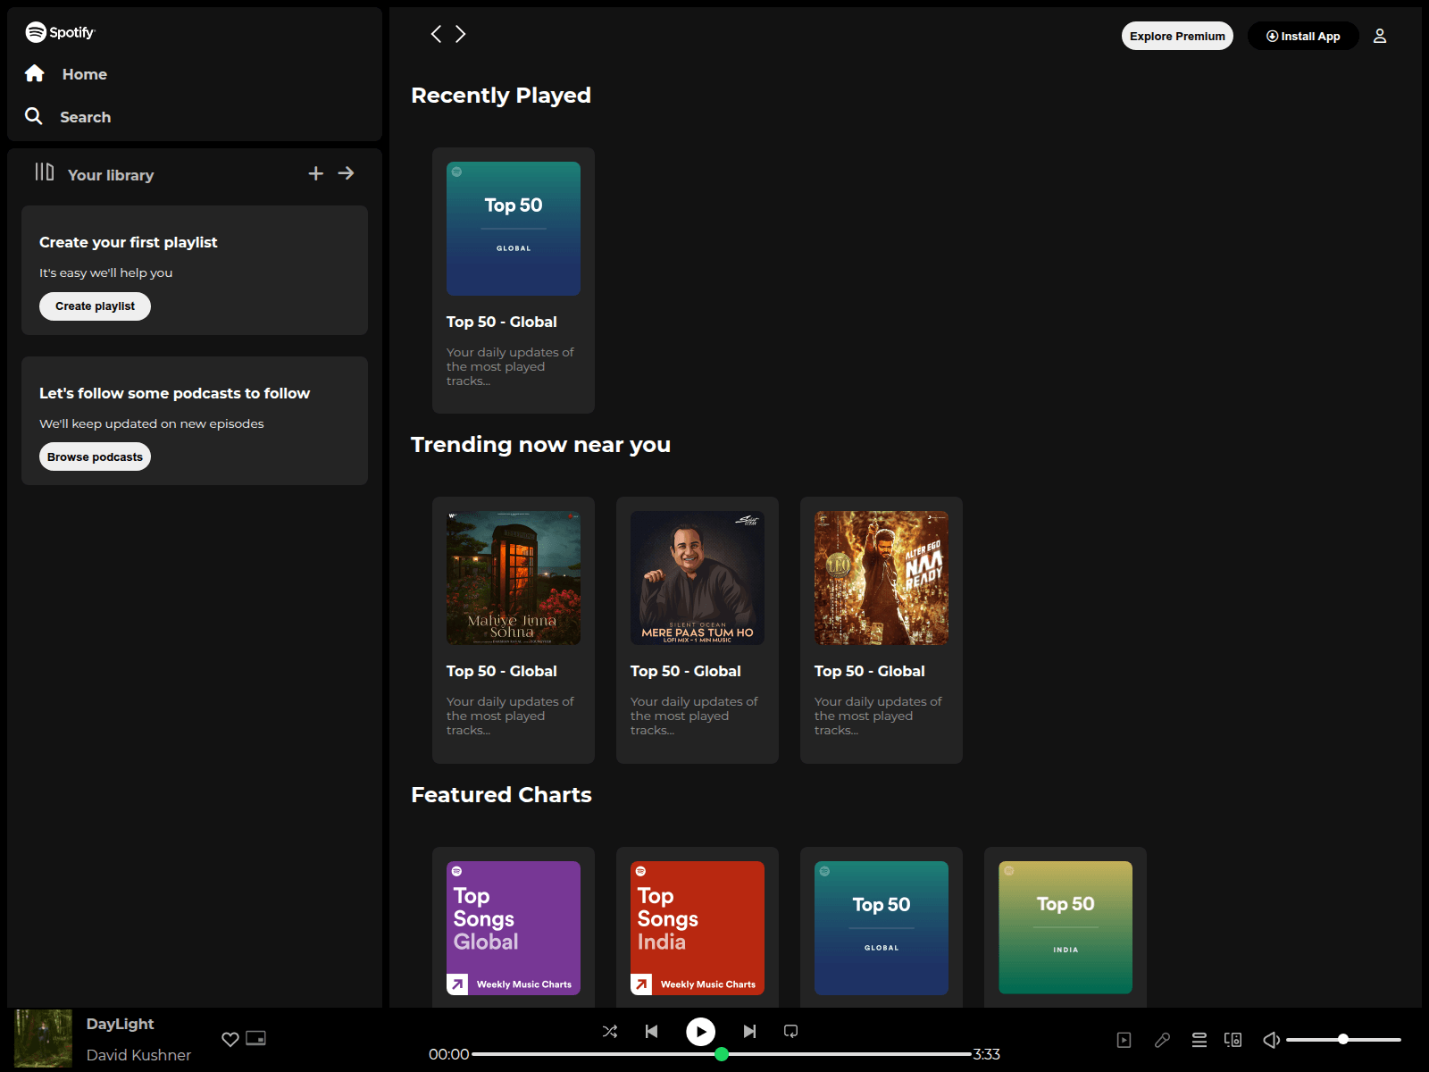Image resolution: width=1429 pixels, height=1072 pixels.
Task: Open connect to a device icon
Action: (x=1233, y=1040)
